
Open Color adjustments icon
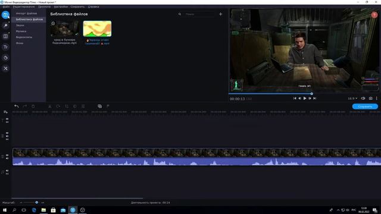point(75,106)
